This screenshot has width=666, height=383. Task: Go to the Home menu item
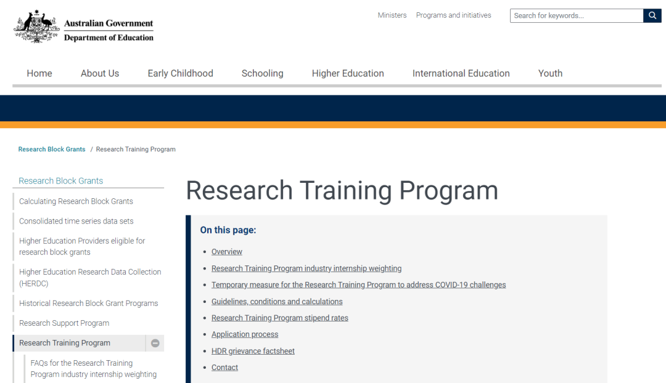39,73
